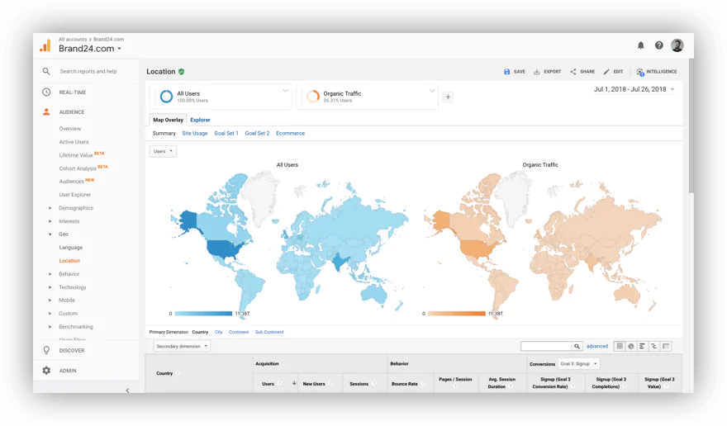
Task: Open the Language report
Action: tap(71, 248)
